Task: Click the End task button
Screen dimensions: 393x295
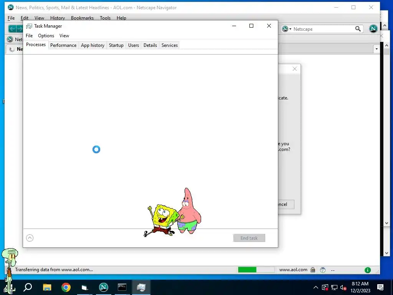Action: 249,238
